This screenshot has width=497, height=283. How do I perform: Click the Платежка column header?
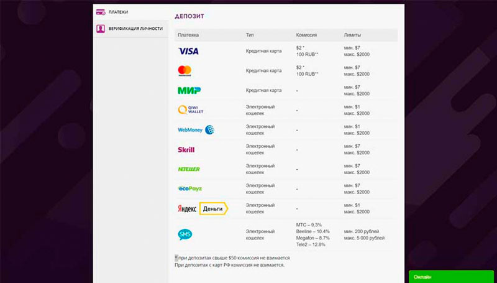pos(187,34)
